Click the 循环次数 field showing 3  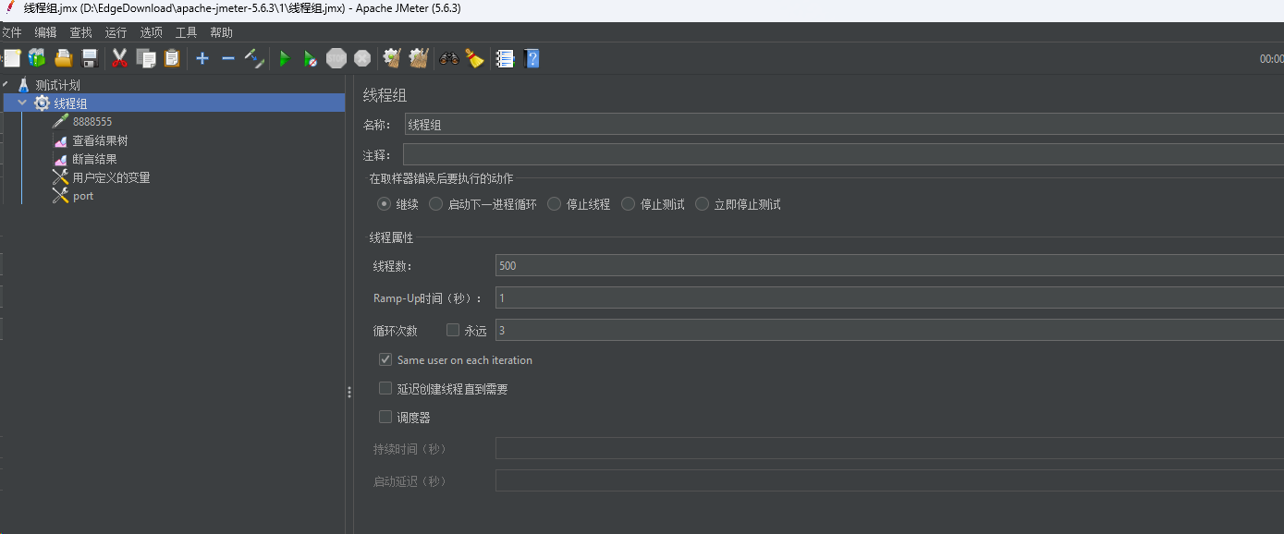pos(889,330)
